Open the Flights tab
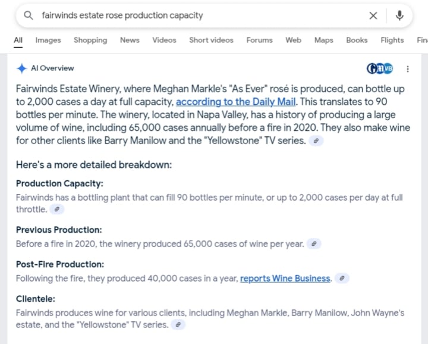The image size is (428, 344). [x=392, y=40]
